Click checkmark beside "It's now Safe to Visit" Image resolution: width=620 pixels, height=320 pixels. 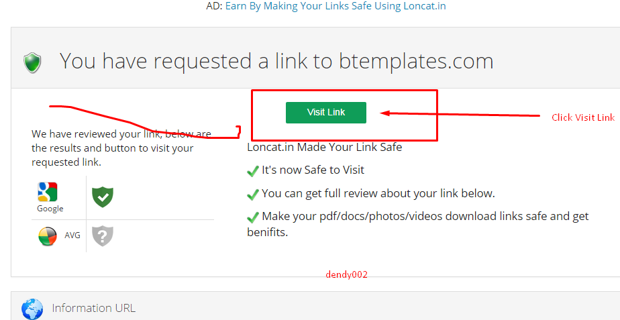pos(253,171)
